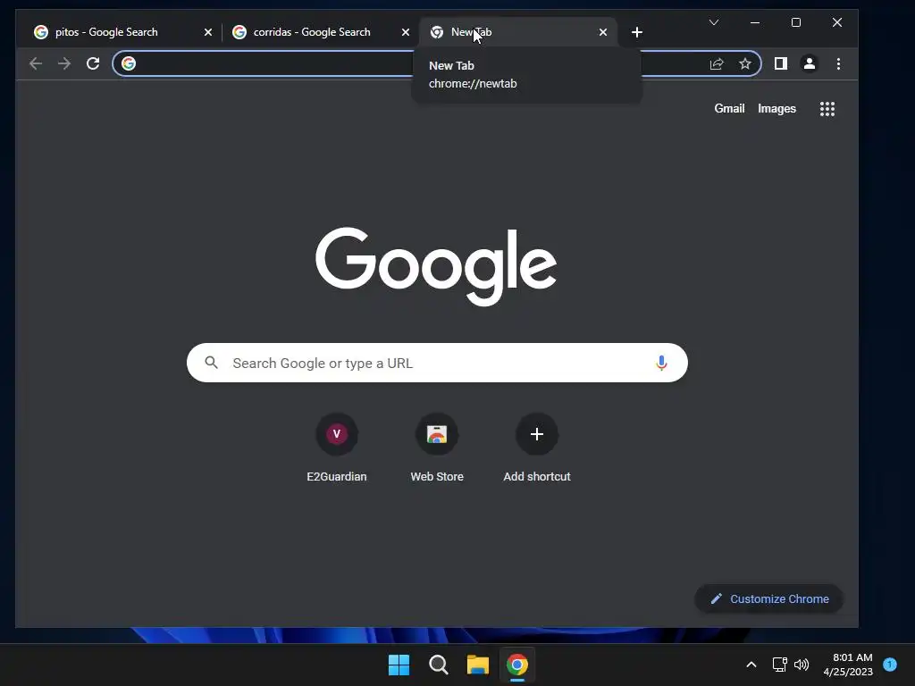Image resolution: width=915 pixels, height=686 pixels.
Task: Switch to pitos - Google Search tab
Action: pos(124,32)
